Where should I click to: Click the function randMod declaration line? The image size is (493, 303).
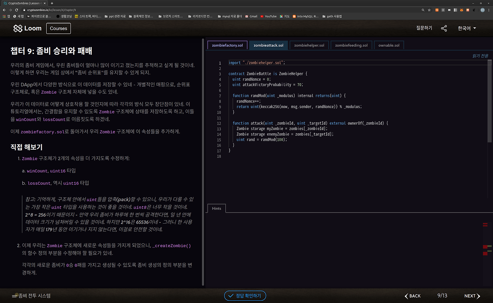tap(290, 96)
